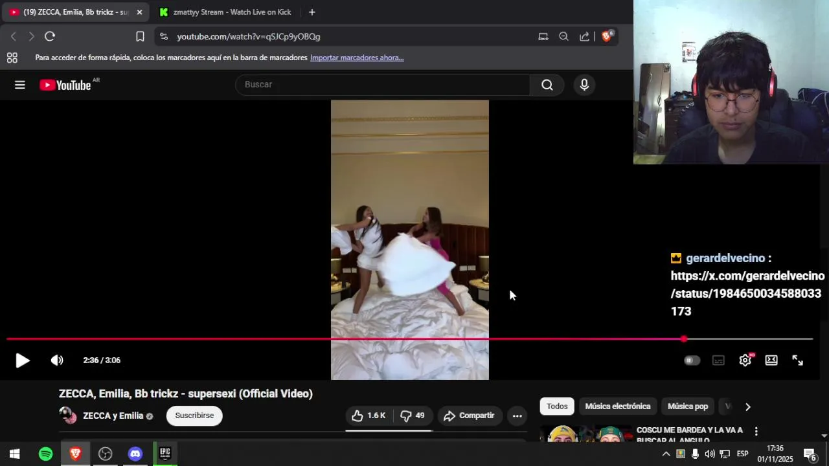Go back in browser history
The width and height of the screenshot is (829, 466).
coord(13,37)
